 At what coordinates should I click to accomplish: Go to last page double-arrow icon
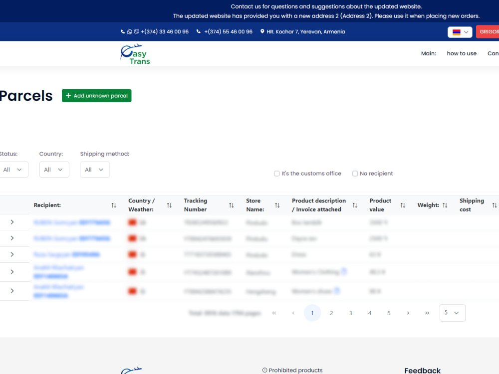point(427,313)
